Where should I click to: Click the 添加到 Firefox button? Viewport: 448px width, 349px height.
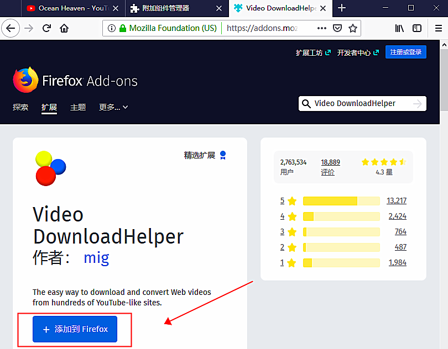click(x=75, y=329)
